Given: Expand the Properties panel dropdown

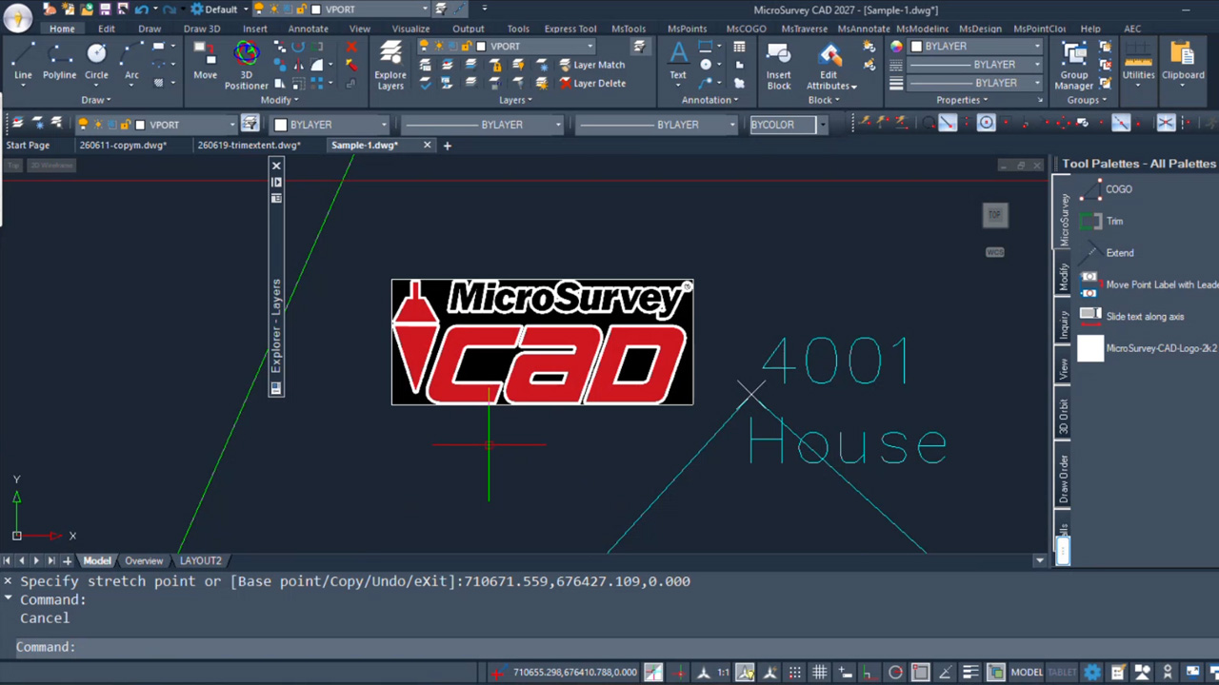Looking at the screenshot, I should pyautogui.click(x=961, y=100).
